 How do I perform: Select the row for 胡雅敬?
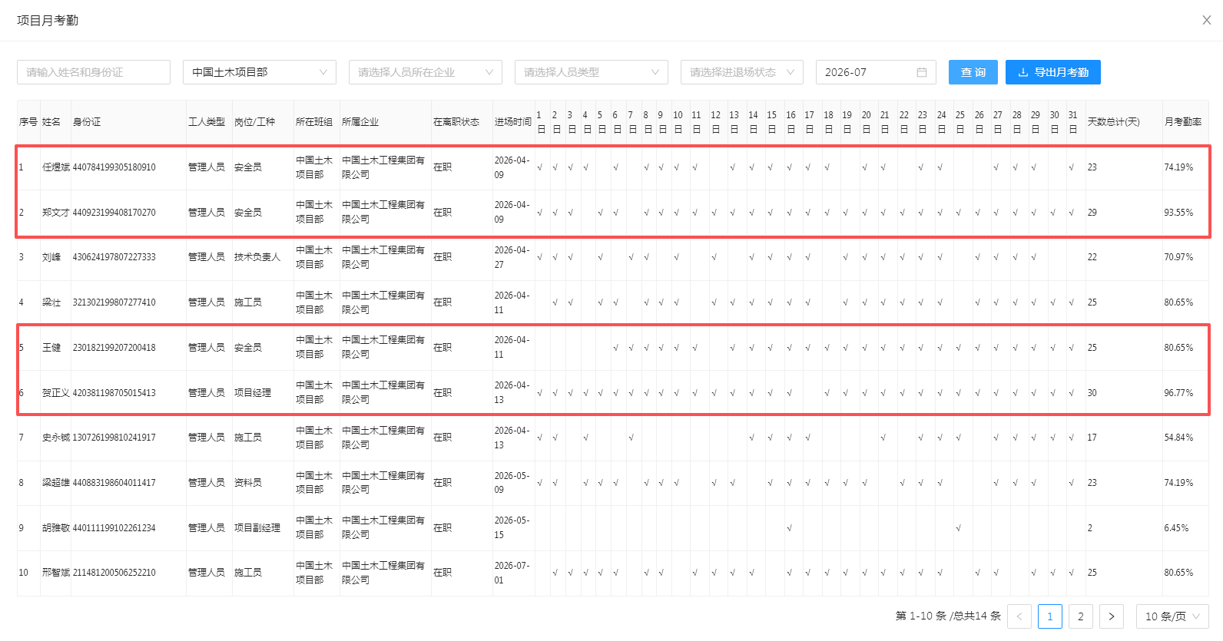tap(613, 528)
